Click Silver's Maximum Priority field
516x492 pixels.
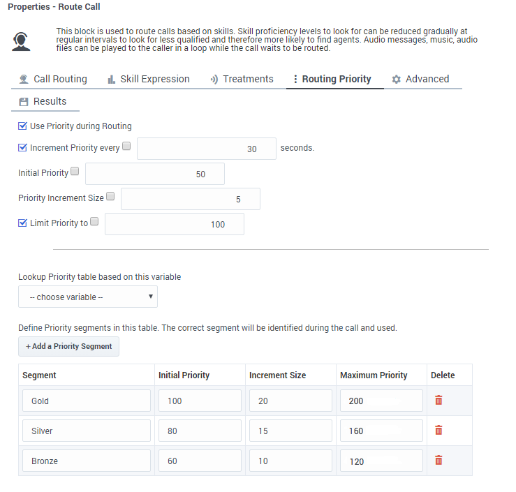click(x=381, y=431)
